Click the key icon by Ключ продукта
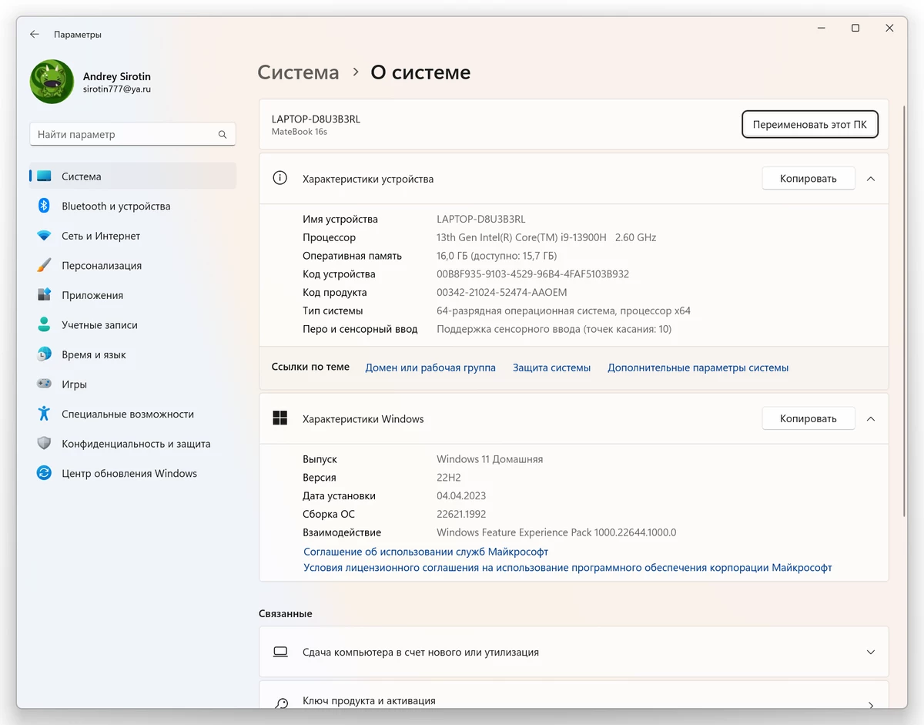This screenshot has width=924, height=725. point(280,703)
